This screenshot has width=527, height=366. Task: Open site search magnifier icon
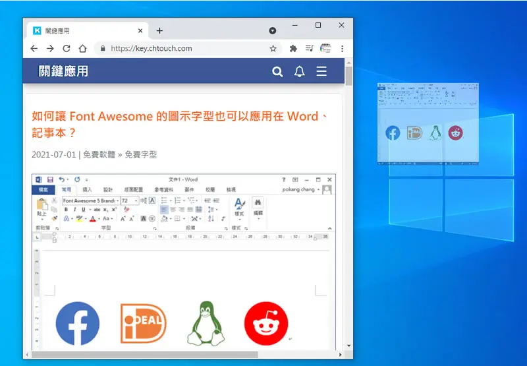[x=277, y=71]
